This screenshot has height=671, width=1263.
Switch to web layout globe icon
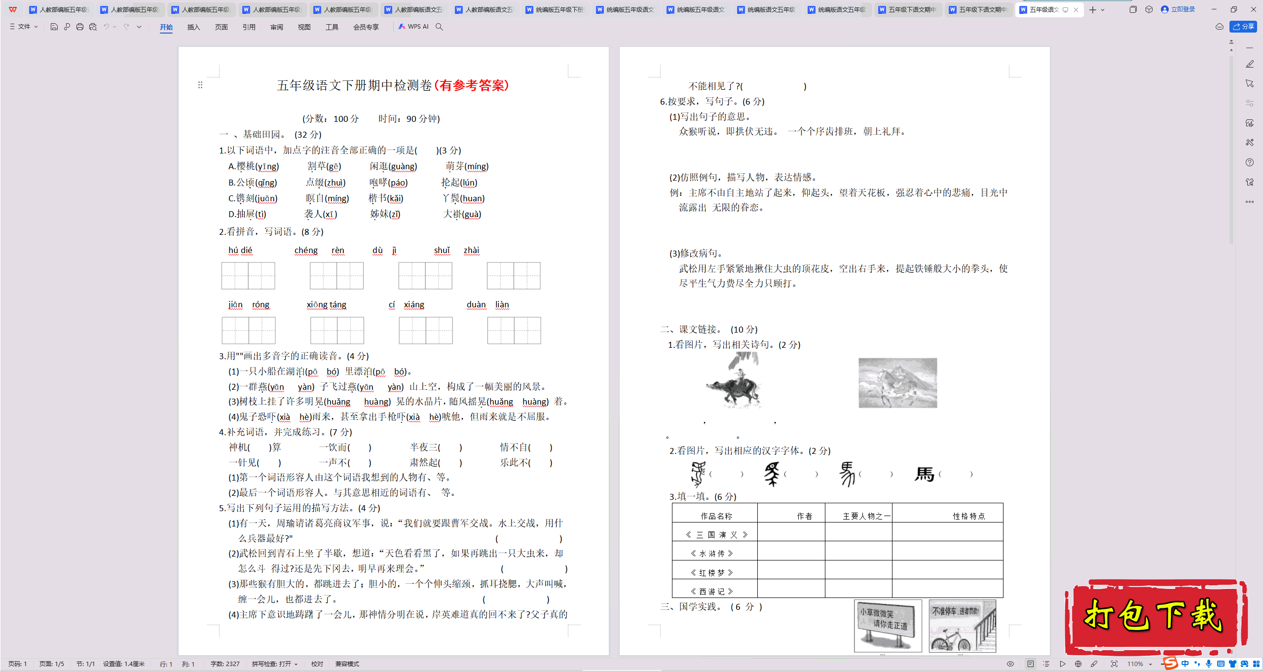(x=1078, y=664)
